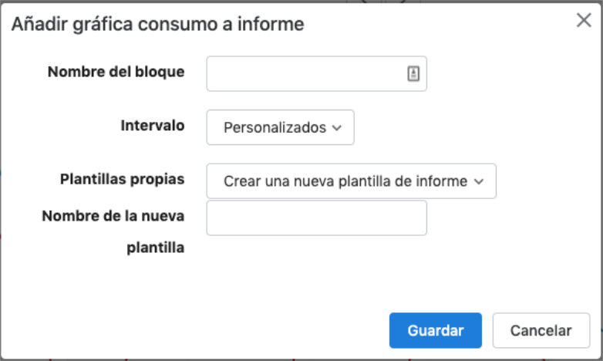Choose the Personalizados interval value
603x361 pixels.
275,128
